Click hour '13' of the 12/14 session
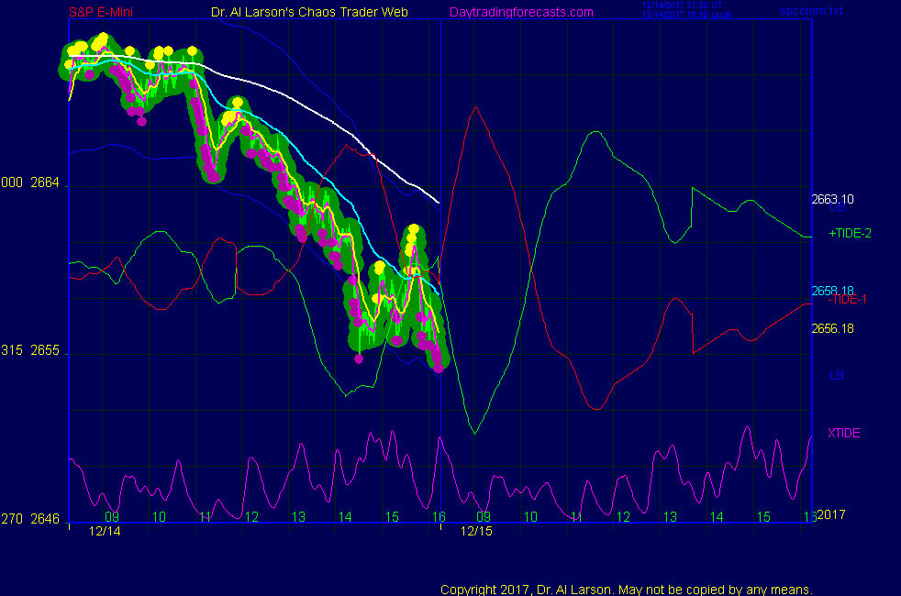 pyautogui.click(x=298, y=517)
